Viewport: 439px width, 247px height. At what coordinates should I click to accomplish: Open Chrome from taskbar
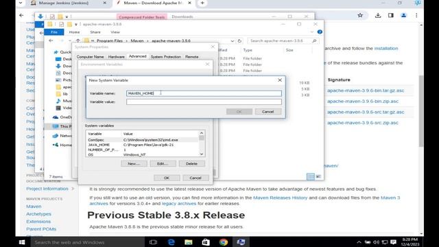[224, 242]
